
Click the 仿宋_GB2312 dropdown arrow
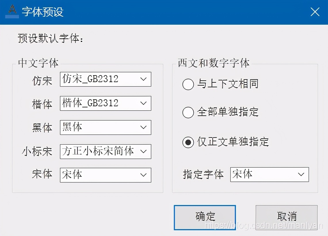[143, 79]
